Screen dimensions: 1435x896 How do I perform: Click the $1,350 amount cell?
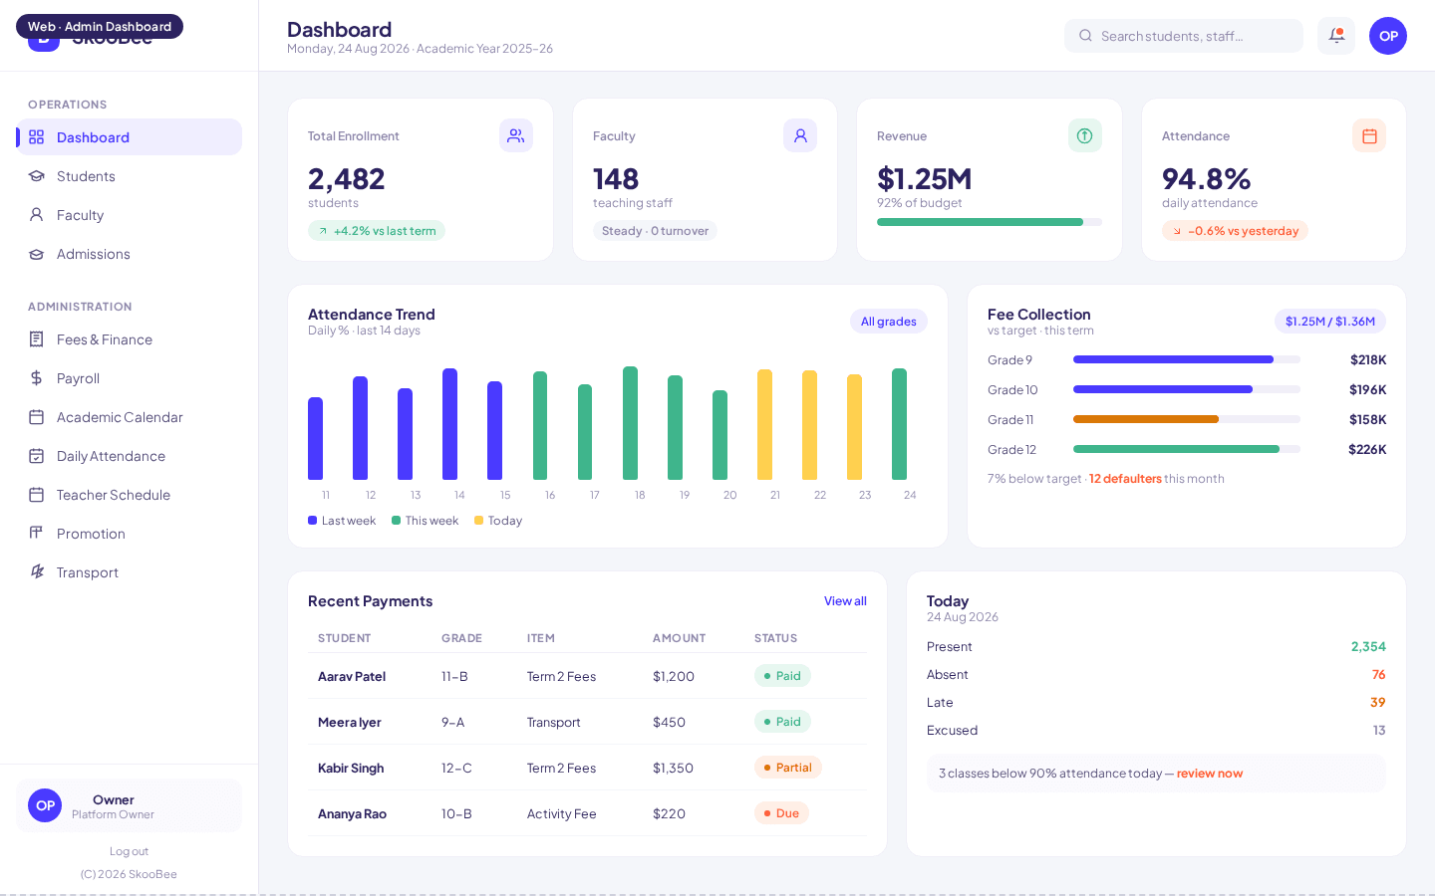(673, 769)
